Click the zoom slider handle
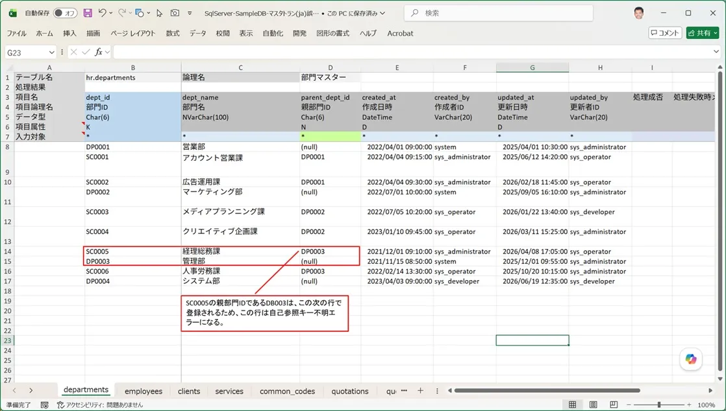This screenshot has width=726, height=411. pyautogui.click(x=659, y=405)
